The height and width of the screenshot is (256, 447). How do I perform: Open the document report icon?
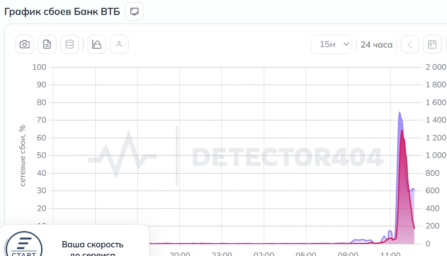pos(47,44)
